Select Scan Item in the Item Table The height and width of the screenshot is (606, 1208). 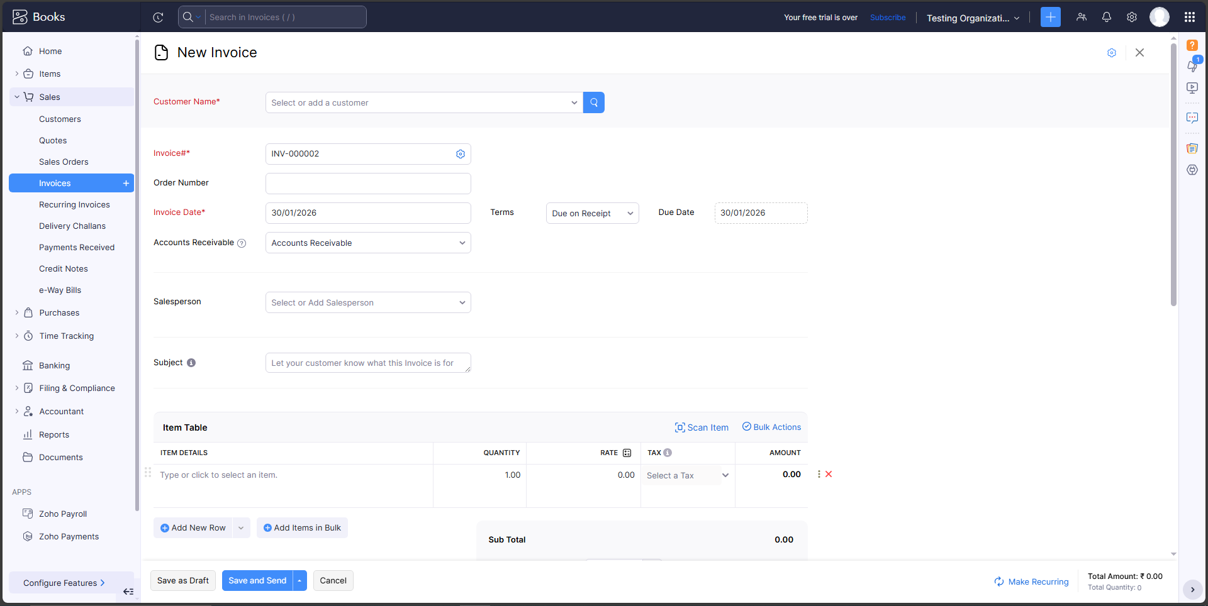pos(701,427)
